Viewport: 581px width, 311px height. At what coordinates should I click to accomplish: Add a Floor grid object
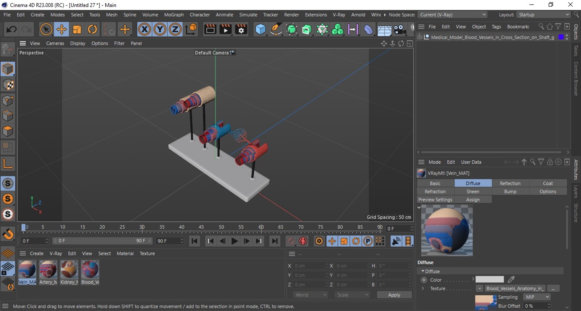(384, 30)
